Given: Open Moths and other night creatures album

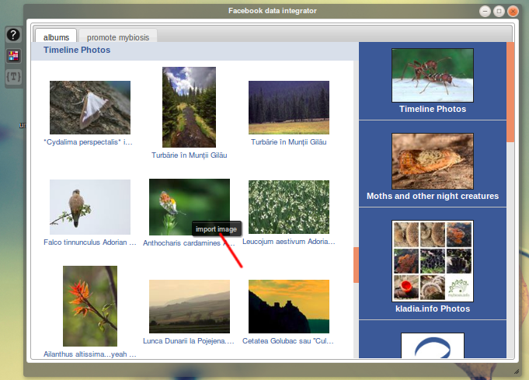Looking at the screenshot, I should tap(432, 161).
